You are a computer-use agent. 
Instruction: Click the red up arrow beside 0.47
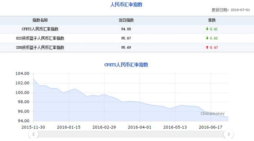(x=207, y=47)
